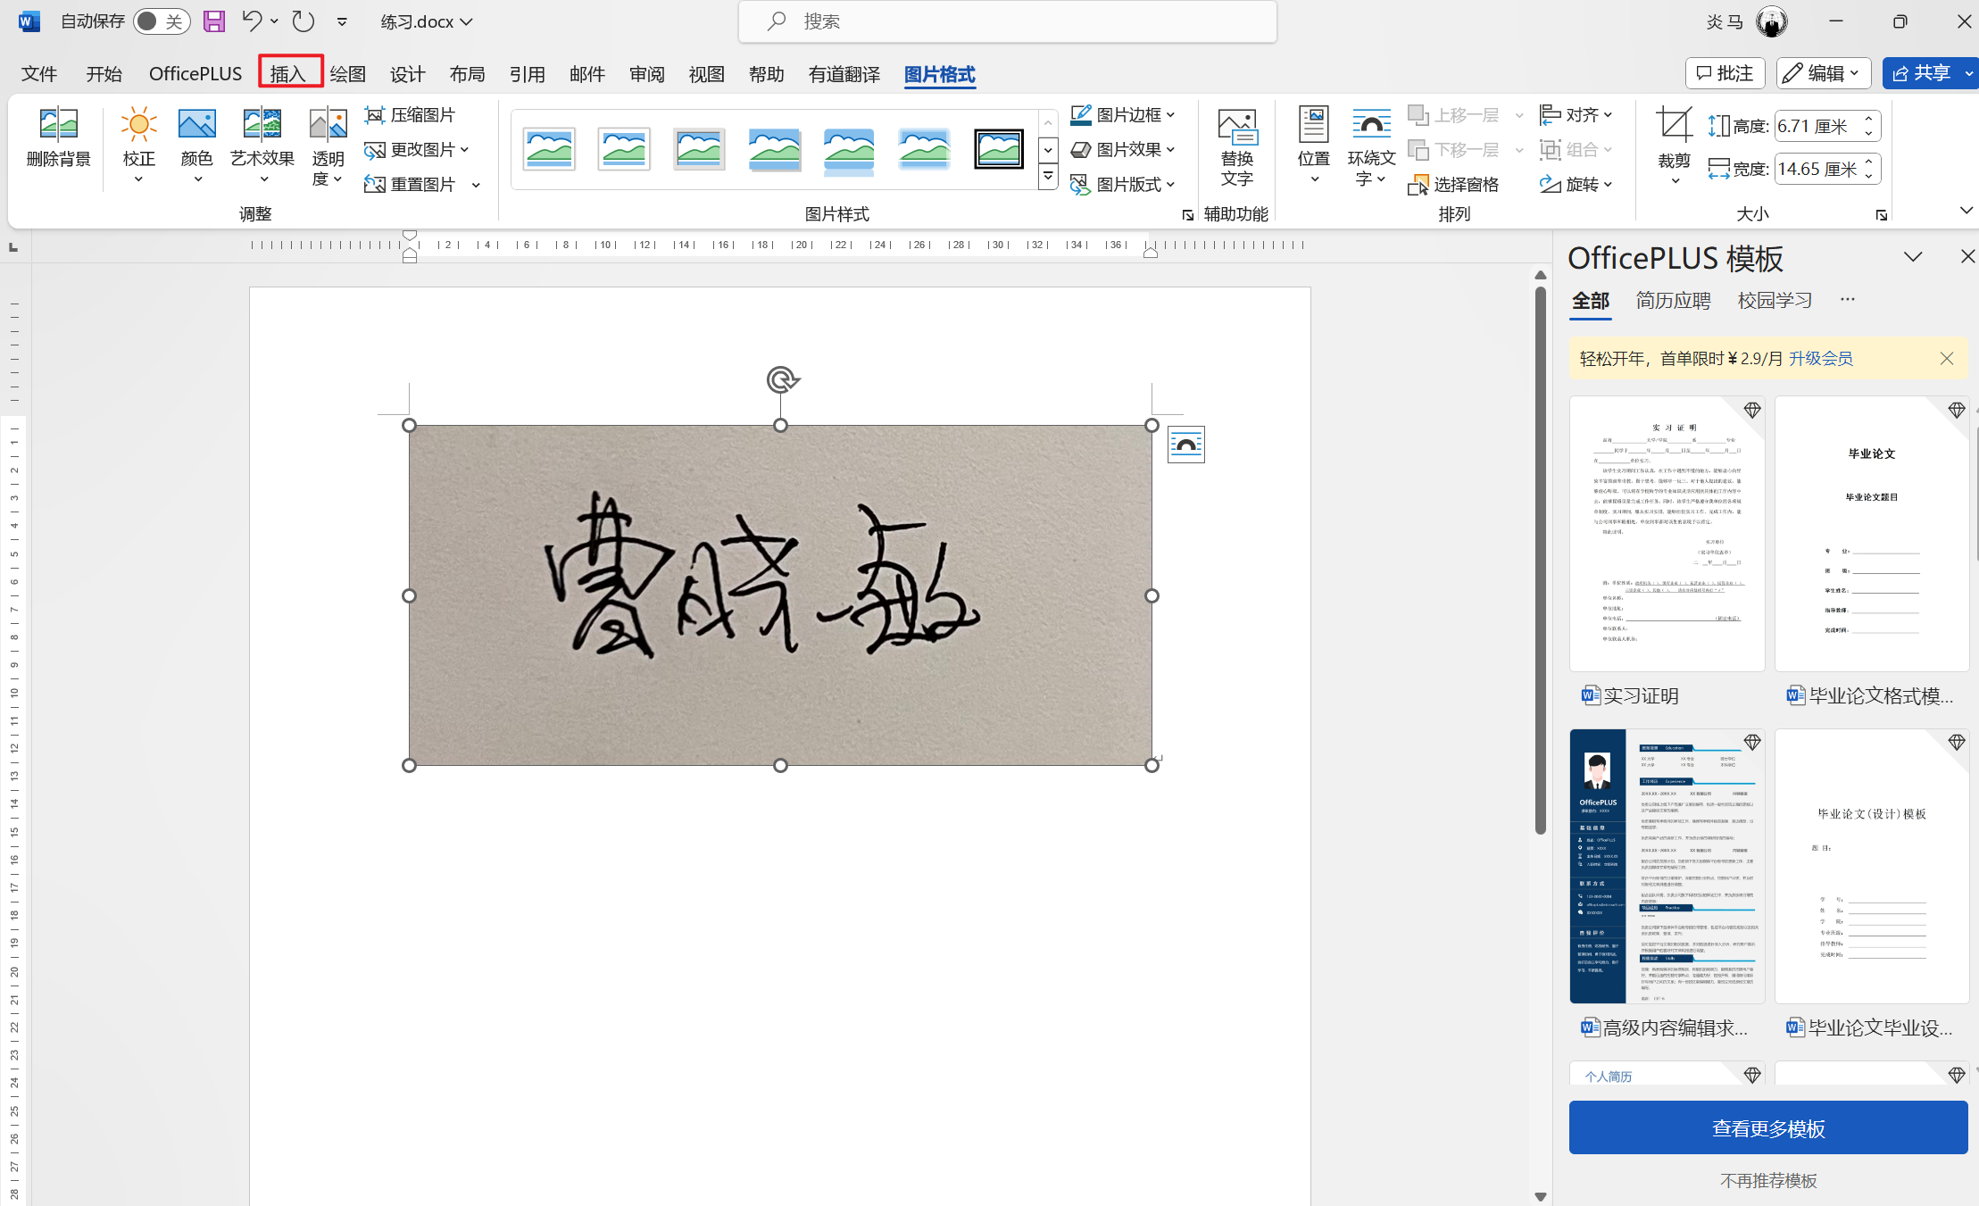Click the 查看更多模板 button
The height and width of the screenshot is (1206, 1979).
pos(1767,1128)
